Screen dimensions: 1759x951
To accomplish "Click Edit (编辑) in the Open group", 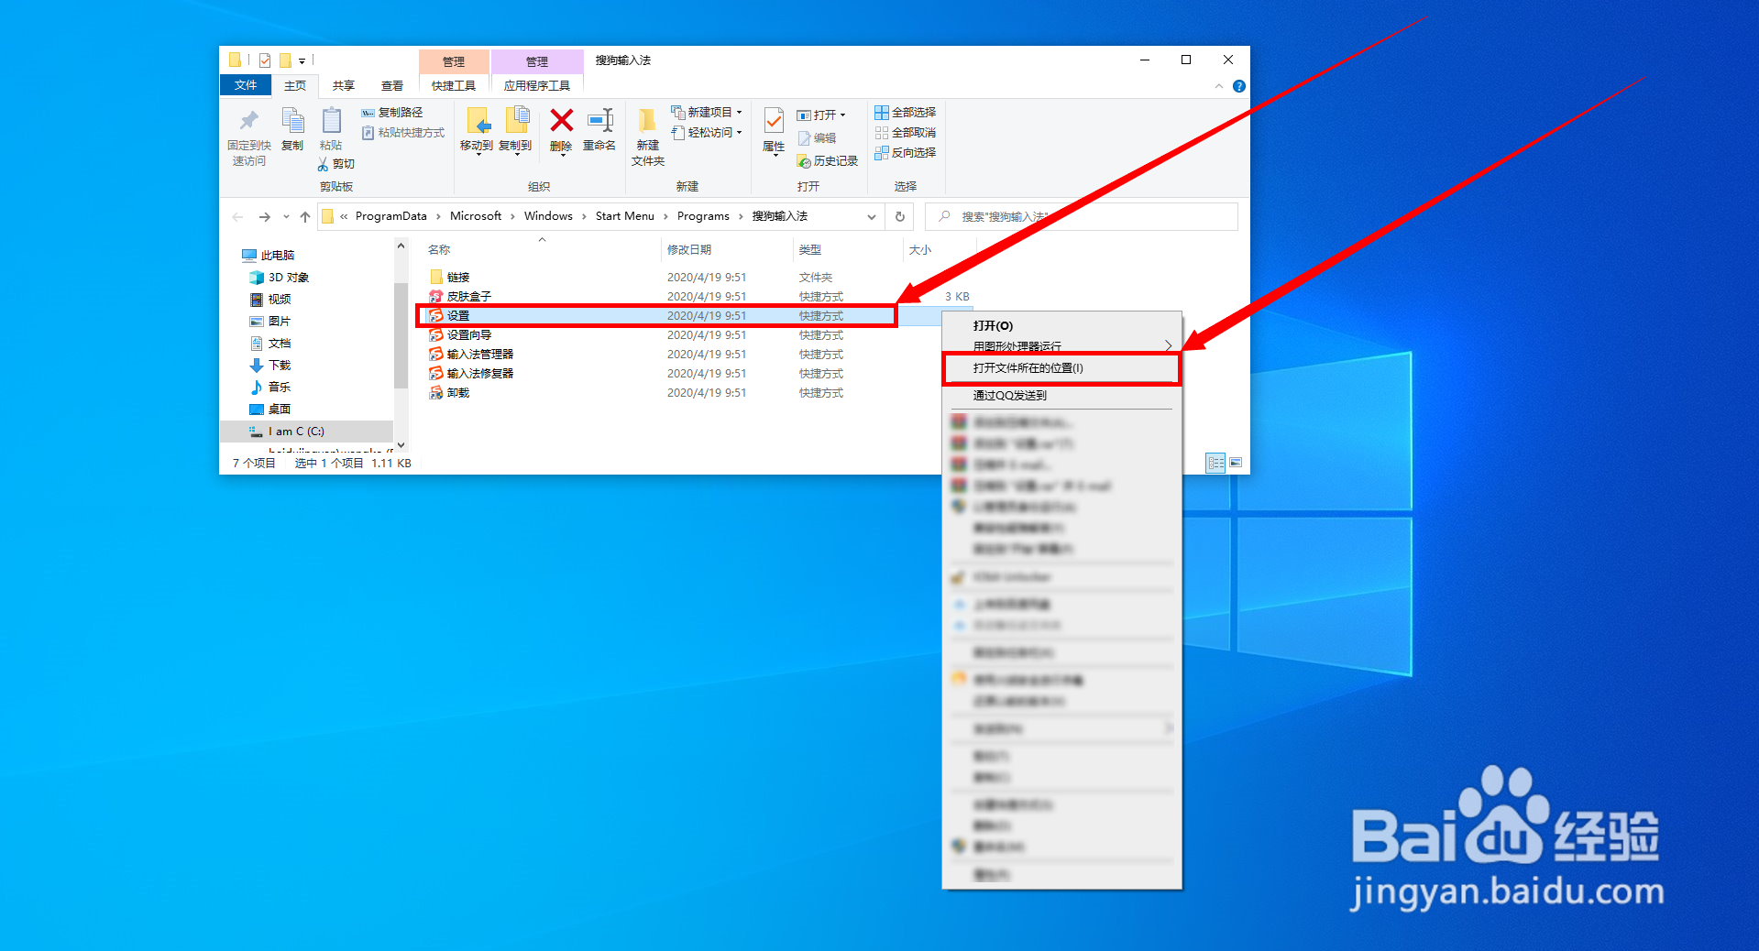I will coord(817,138).
